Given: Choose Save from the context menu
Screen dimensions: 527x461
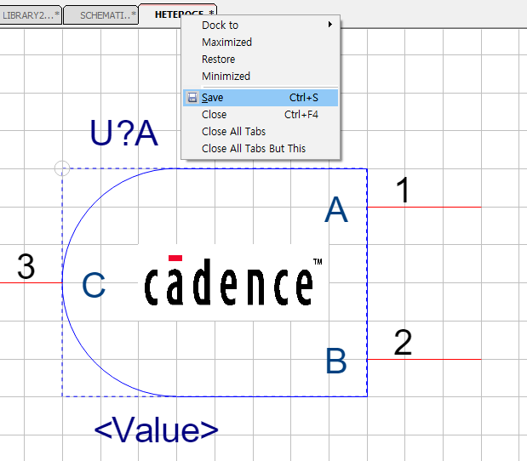Looking at the screenshot, I should pos(261,98).
